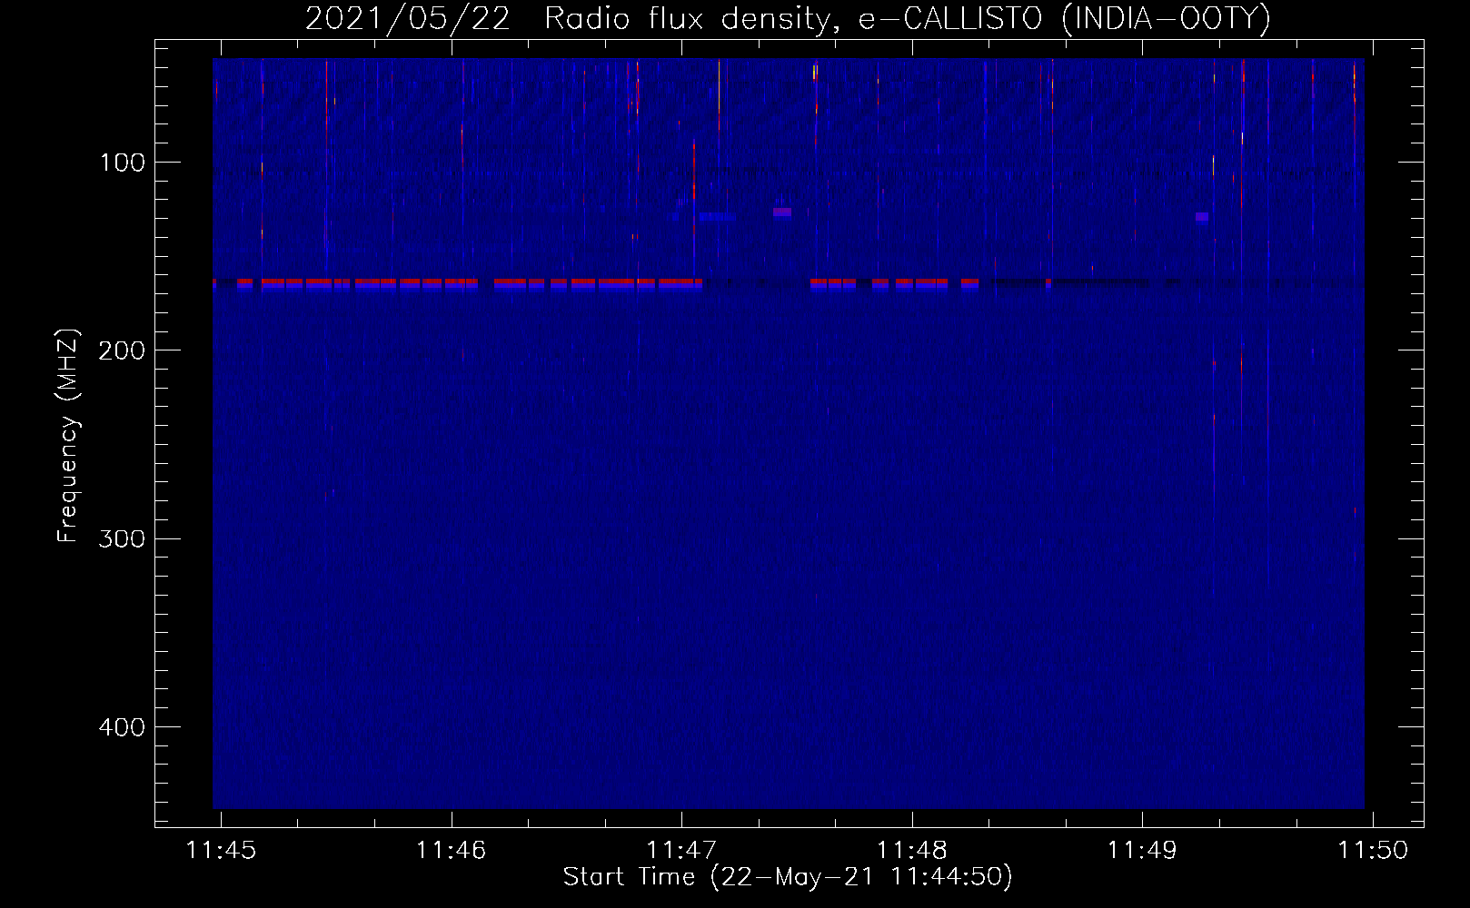The height and width of the screenshot is (908, 1470).
Task: Click the 11:47 time tick label
Action: [681, 850]
